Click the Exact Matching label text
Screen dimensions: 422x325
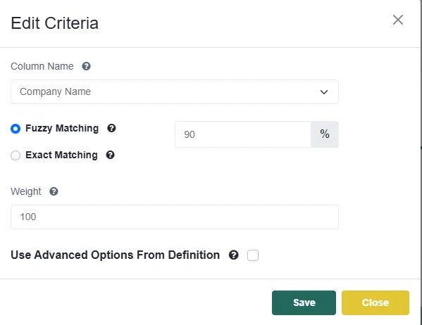pyautogui.click(x=61, y=155)
